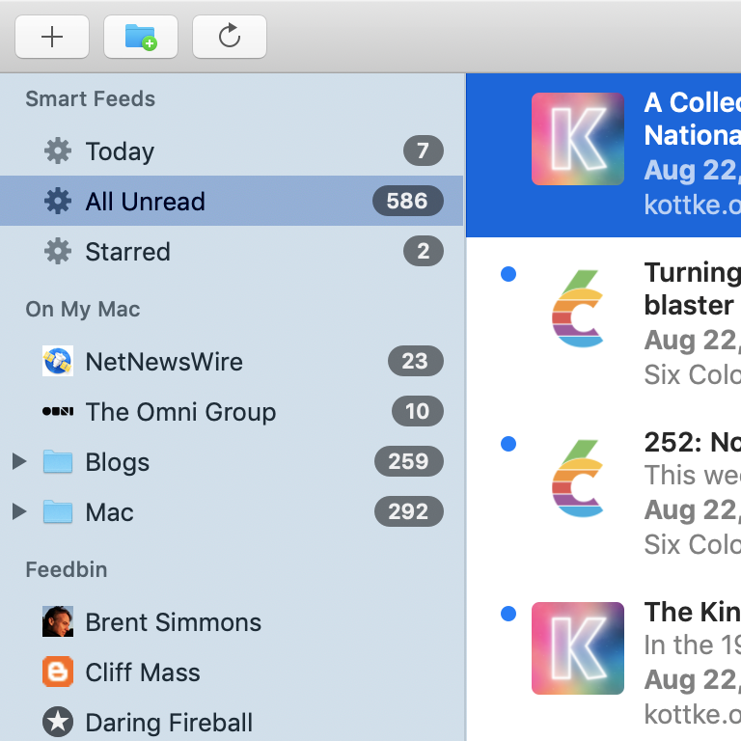This screenshot has height=741, width=741.
Task: Click the Daring Fireball star icon
Action: [58, 723]
